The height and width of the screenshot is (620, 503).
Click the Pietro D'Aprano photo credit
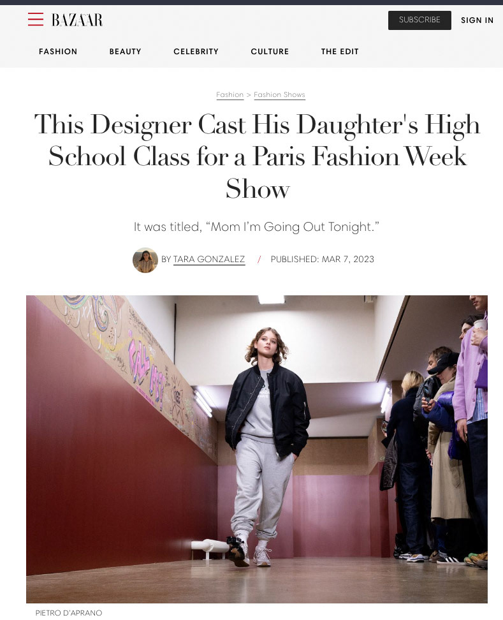click(69, 612)
